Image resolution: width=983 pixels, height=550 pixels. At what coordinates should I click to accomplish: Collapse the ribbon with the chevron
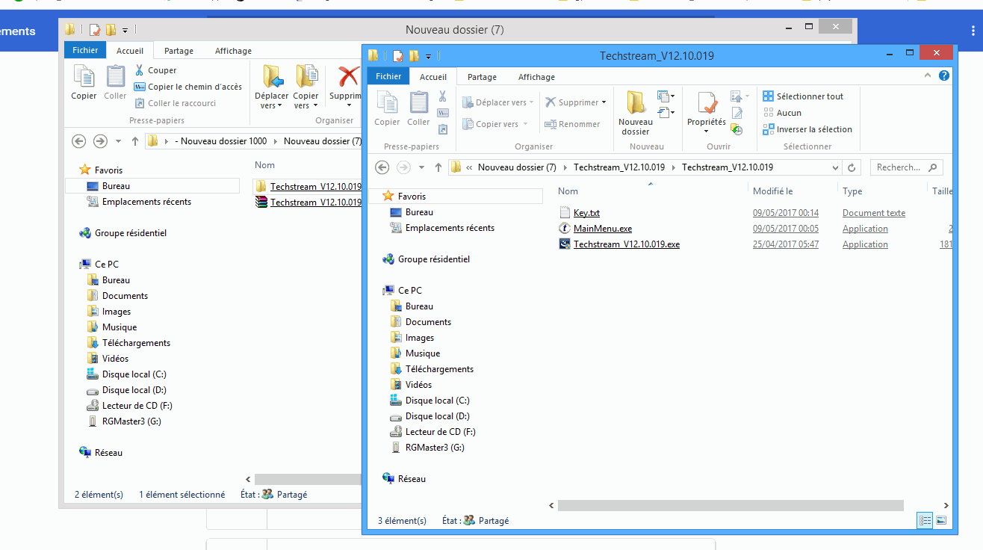point(928,76)
